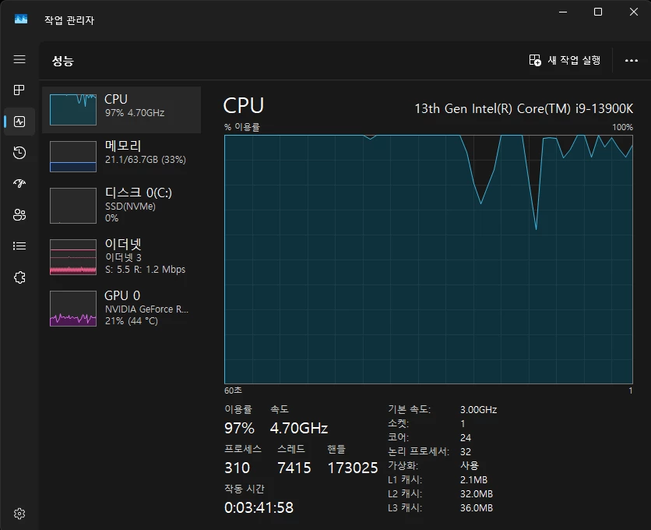Minimize the Task Manager window
This screenshot has width=651, height=530.
[563, 12]
